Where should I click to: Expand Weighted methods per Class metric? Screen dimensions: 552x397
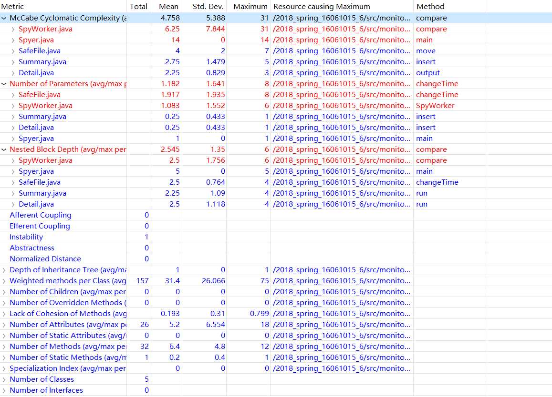4,281
